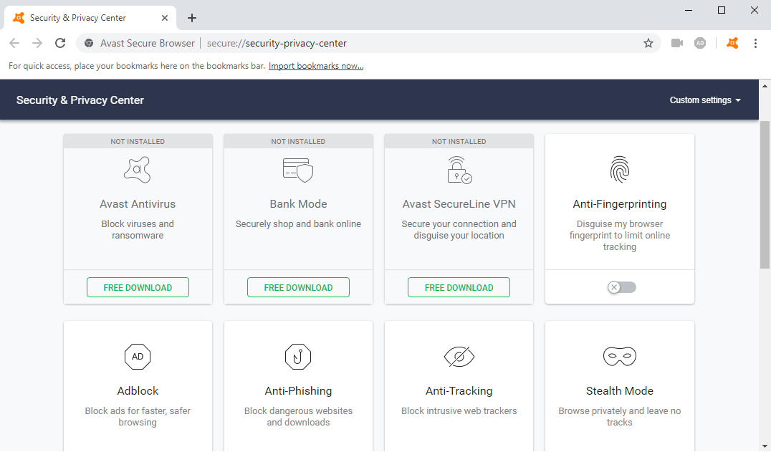Click the Anti-Phishing hook icon
771x452 pixels.
pos(298,357)
